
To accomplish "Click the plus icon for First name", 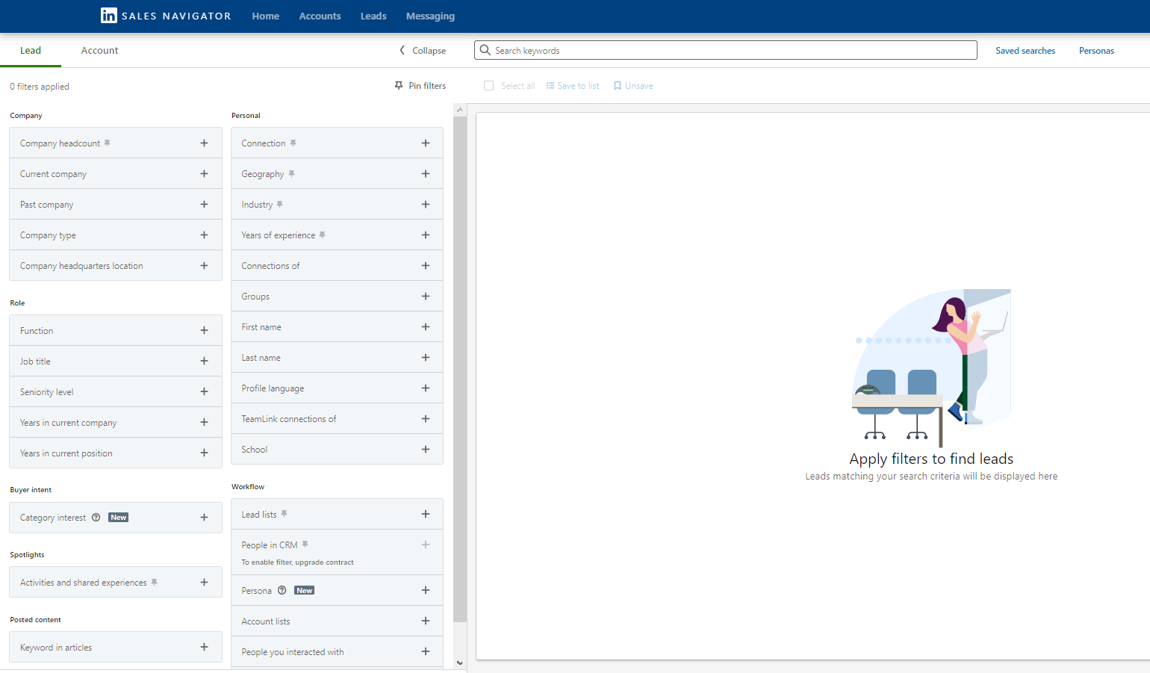I will point(426,326).
